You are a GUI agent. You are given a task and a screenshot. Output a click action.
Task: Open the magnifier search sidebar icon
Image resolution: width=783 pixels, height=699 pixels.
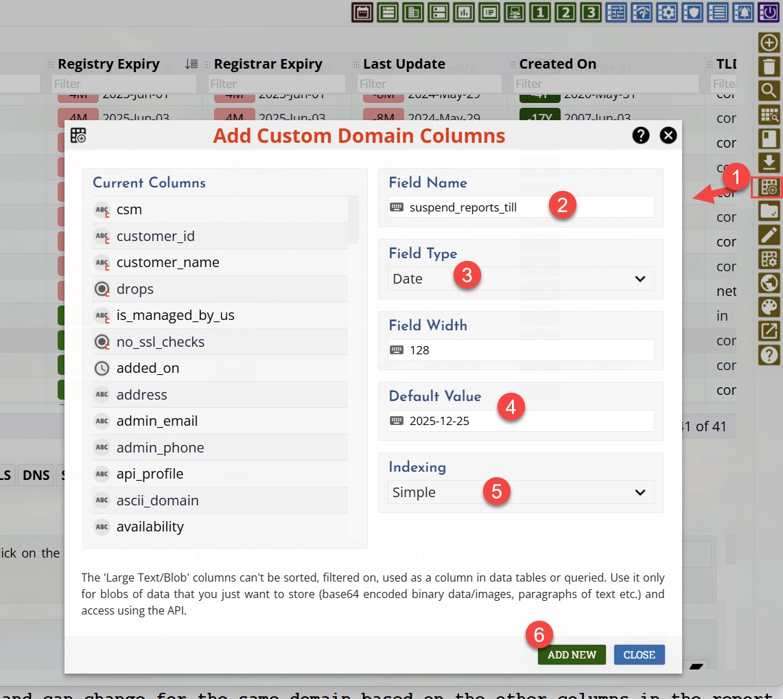click(769, 91)
